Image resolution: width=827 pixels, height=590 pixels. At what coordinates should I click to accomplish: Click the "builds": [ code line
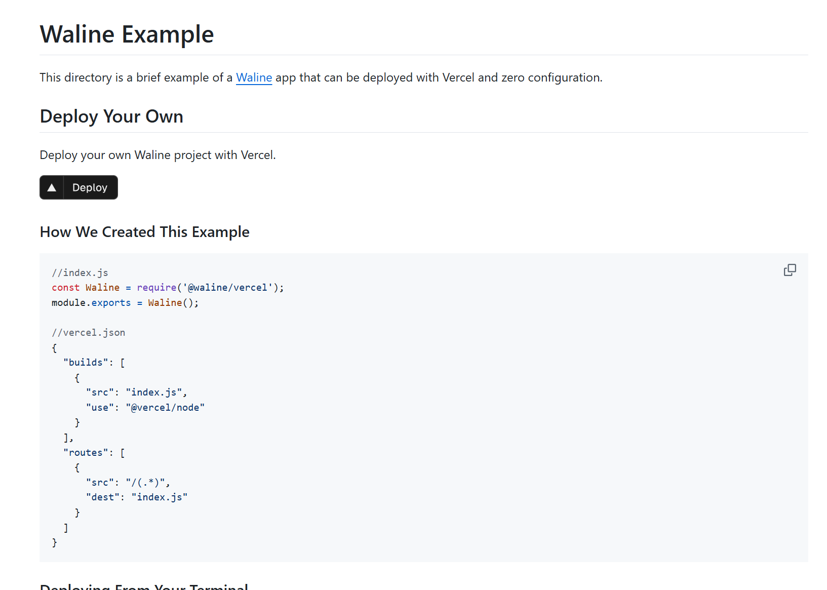pyautogui.click(x=94, y=363)
